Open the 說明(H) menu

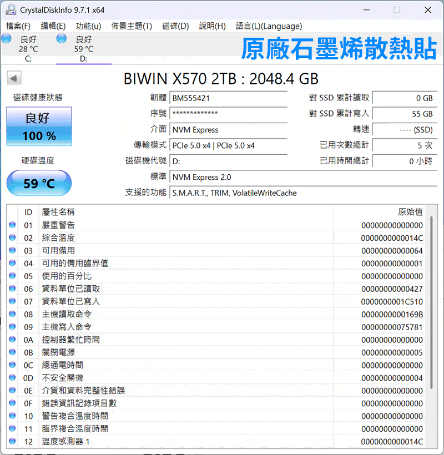(x=212, y=26)
